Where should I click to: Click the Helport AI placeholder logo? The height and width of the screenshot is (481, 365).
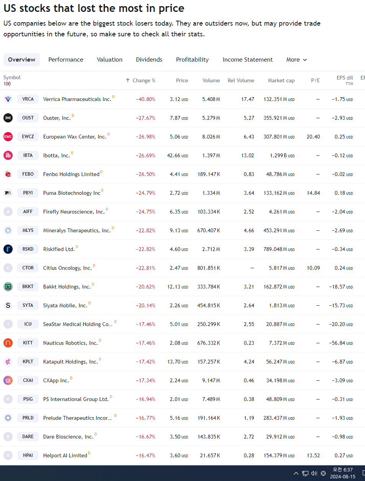click(8, 455)
